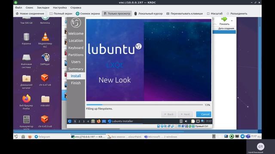The height and width of the screenshot is (154, 275).
Task: Open Медиаплеер VLC on the remote desktop
Action: coord(45,40)
